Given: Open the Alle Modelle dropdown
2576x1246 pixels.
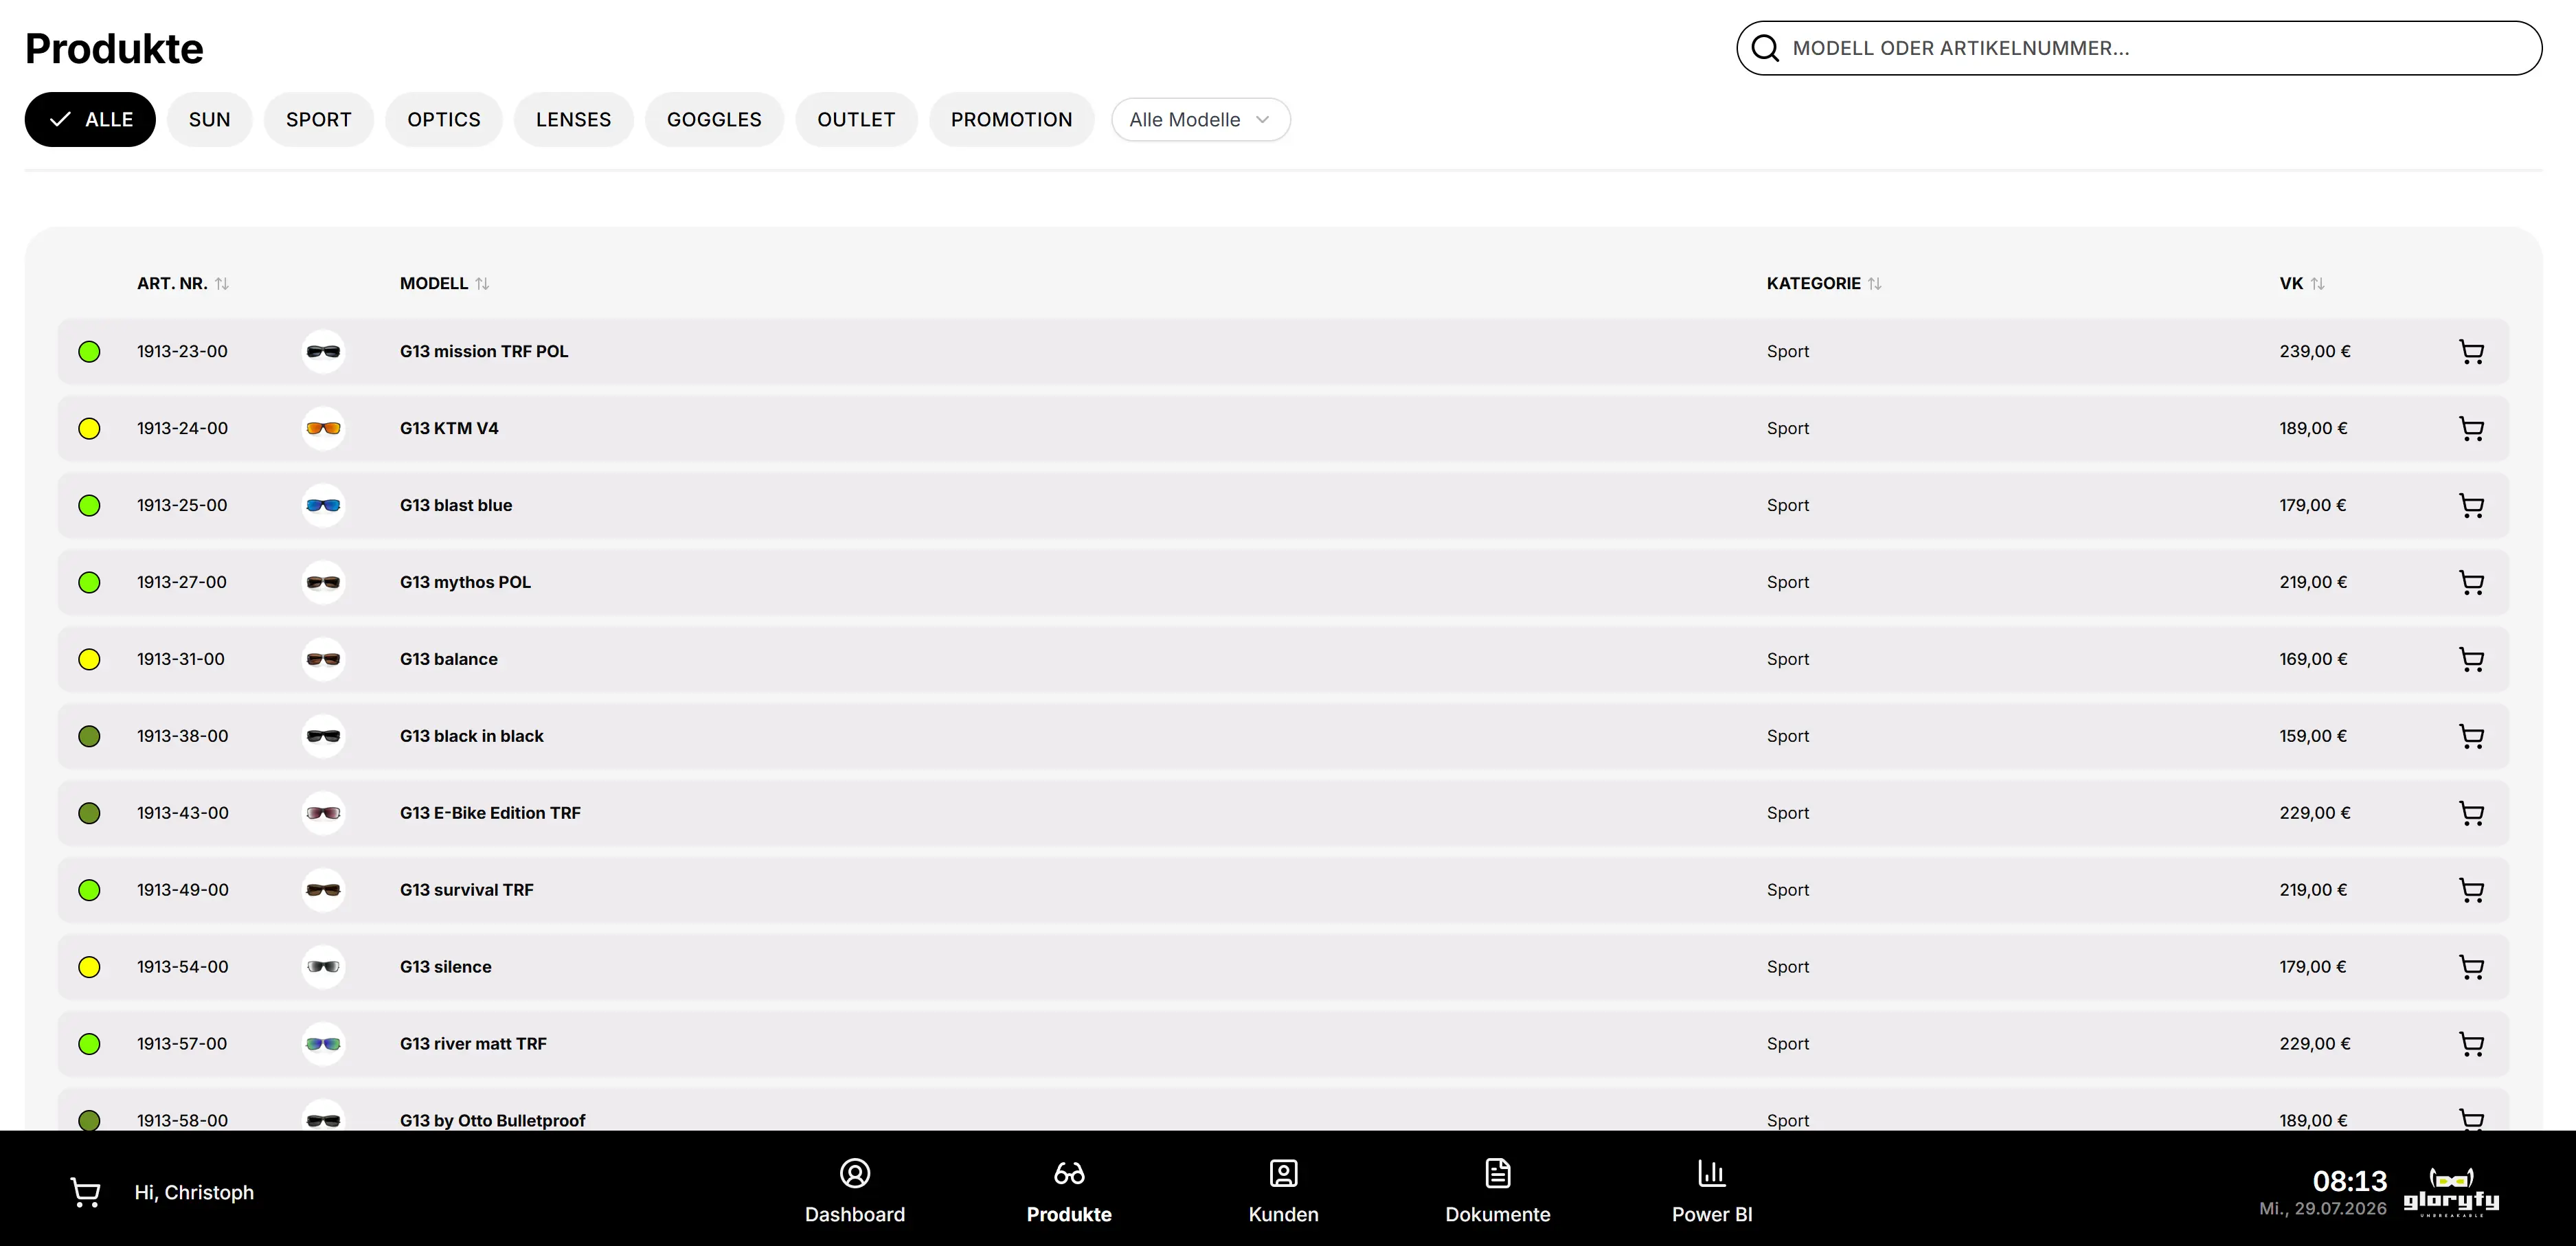Looking at the screenshot, I should click(x=1200, y=120).
